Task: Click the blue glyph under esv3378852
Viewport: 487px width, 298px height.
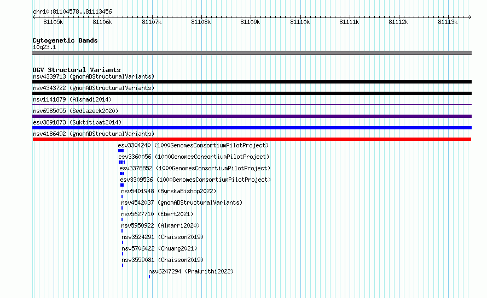Action: (x=122, y=174)
